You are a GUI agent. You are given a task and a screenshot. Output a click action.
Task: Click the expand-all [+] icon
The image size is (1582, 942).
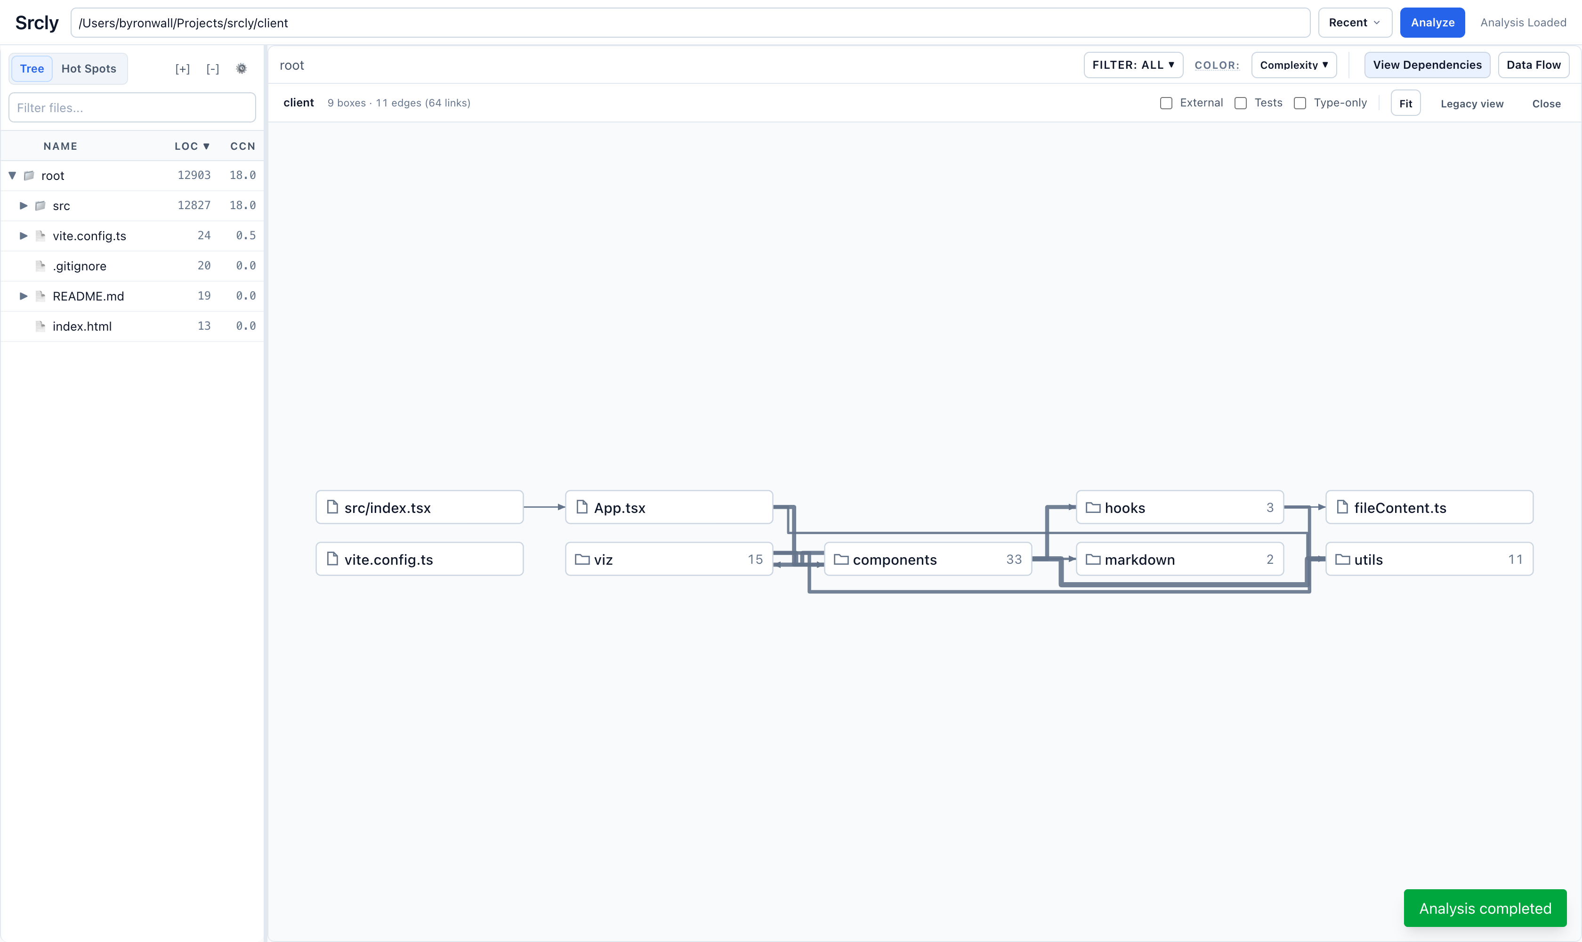coord(182,69)
